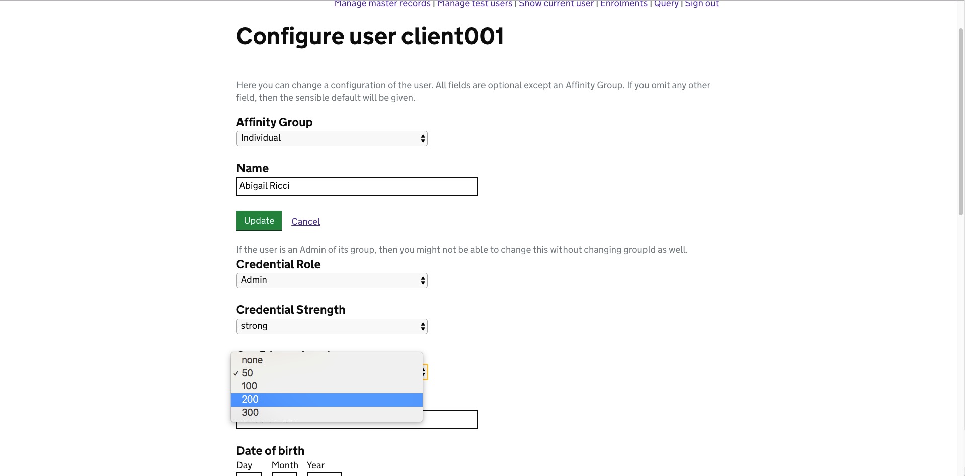Click the Day date of birth field

point(249,474)
